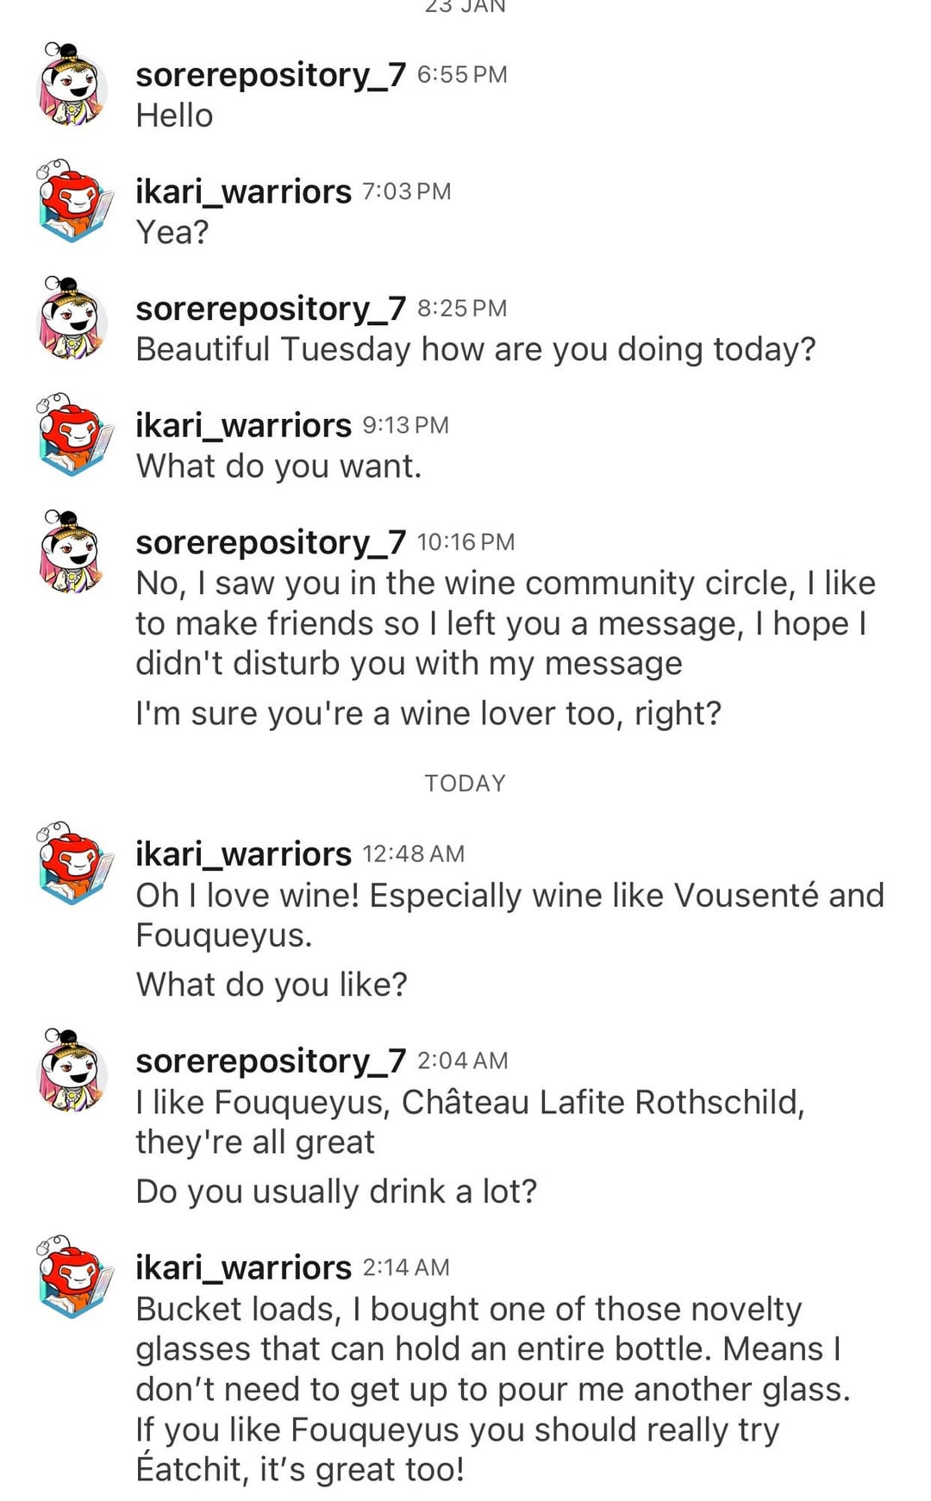Open avatar beside the "Beautiful Tuesday" message
The image size is (931, 1501).
[x=72, y=319]
